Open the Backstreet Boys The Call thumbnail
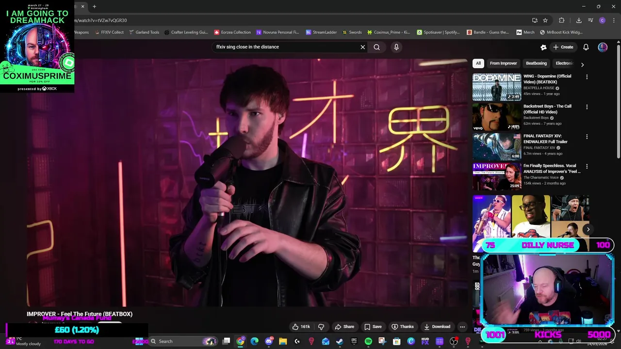Screen dimensions: 621x349 [497, 117]
